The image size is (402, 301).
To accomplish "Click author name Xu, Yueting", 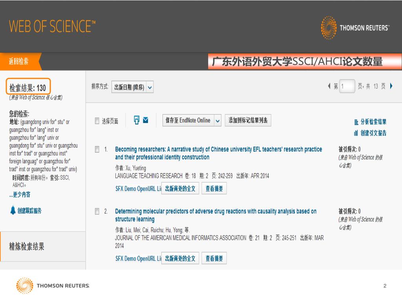I will coord(135,168).
